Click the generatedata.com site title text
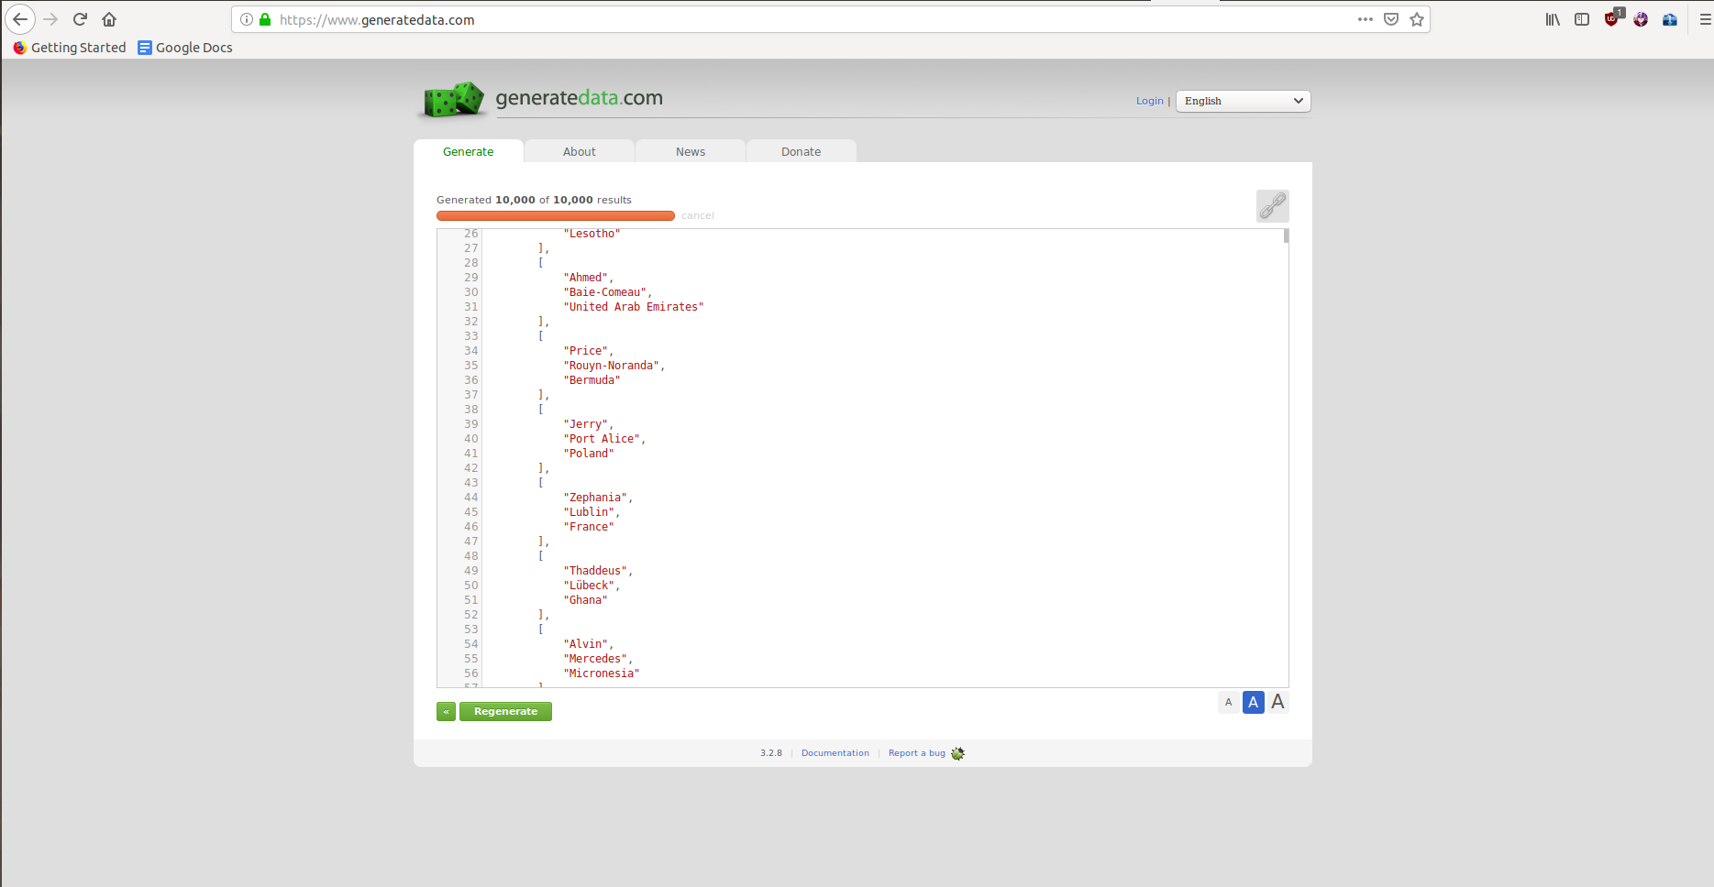Screen dimensions: 1714x887 point(580,98)
